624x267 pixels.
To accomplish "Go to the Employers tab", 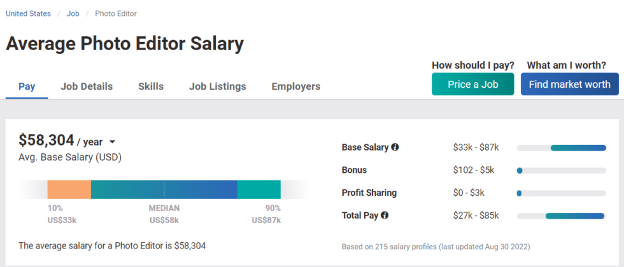I will pos(295,86).
